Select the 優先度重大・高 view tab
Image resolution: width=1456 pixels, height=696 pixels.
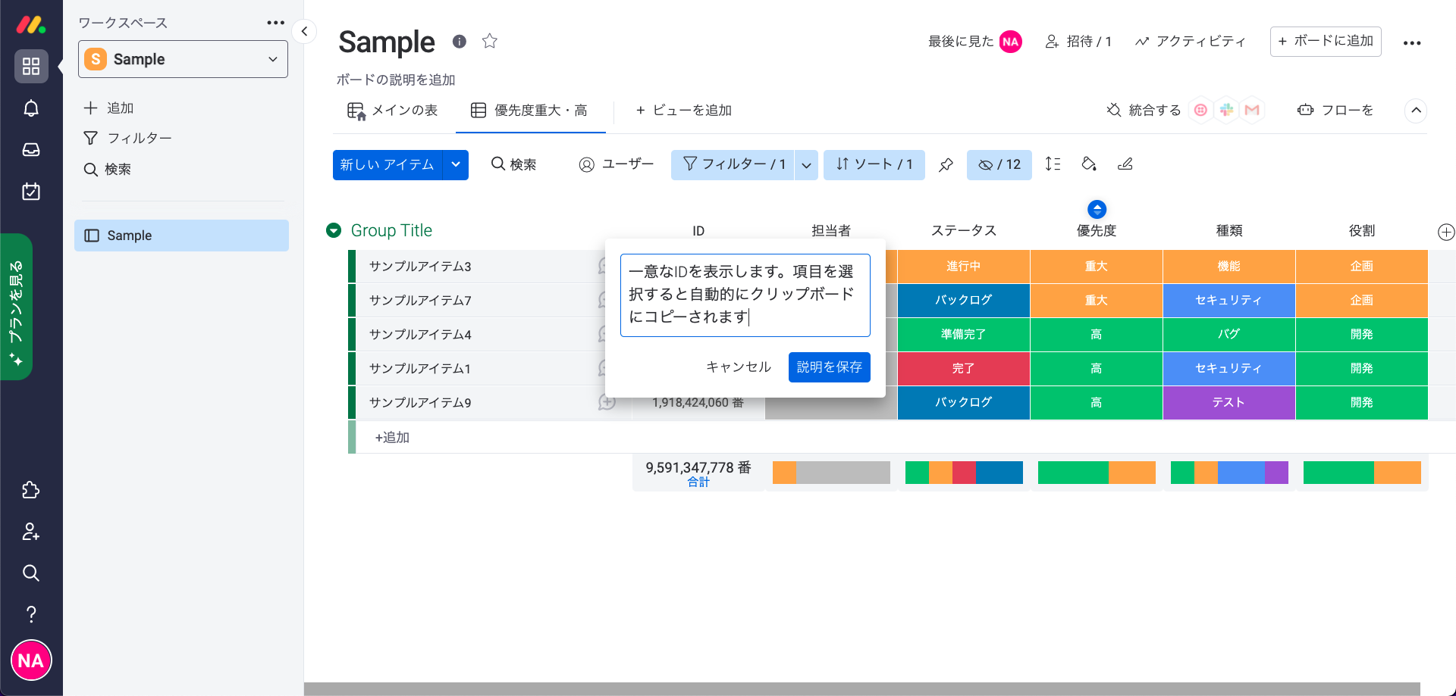[x=530, y=111]
